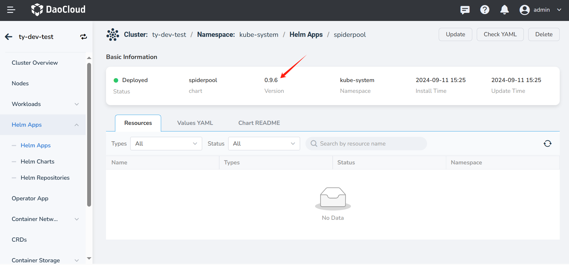
Task: Open the notifications bell
Action: [x=505, y=10]
